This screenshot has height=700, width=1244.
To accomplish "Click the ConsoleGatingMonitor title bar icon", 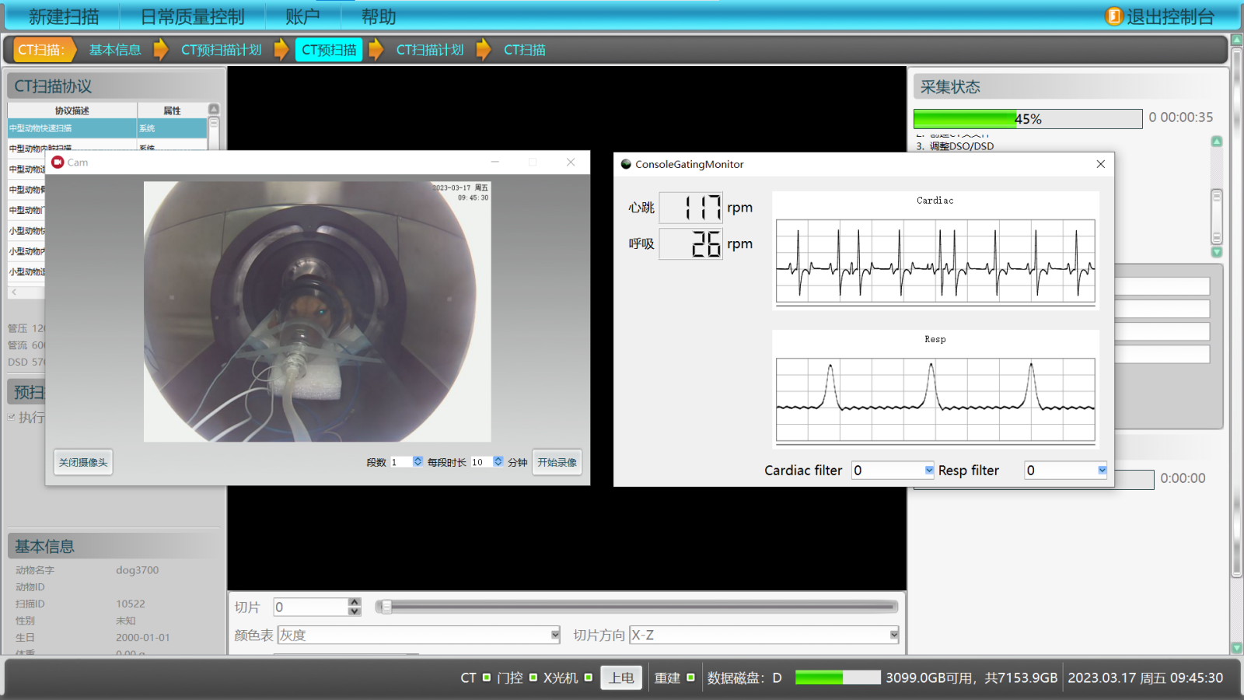I will [626, 164].
